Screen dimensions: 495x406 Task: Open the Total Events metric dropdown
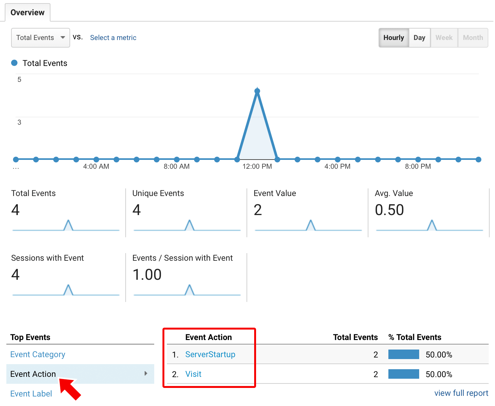point(40,38)
